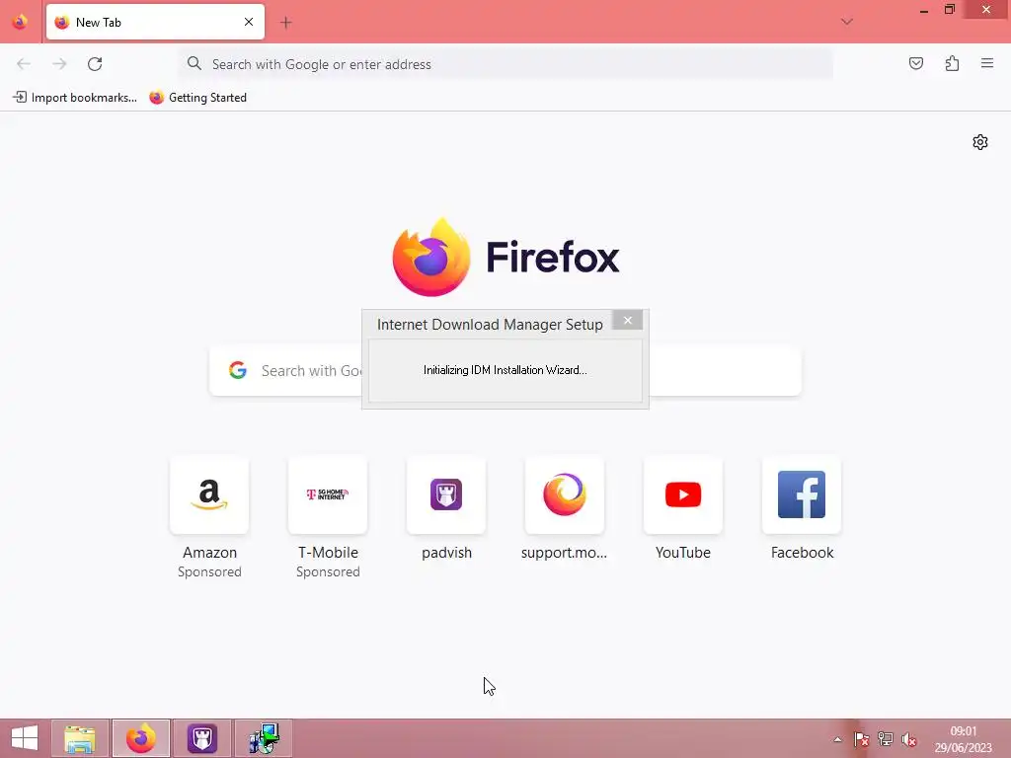Open the Firefox application menu
The height and width of the screenshot is (758, 1011).
click(x=987, y=63)
